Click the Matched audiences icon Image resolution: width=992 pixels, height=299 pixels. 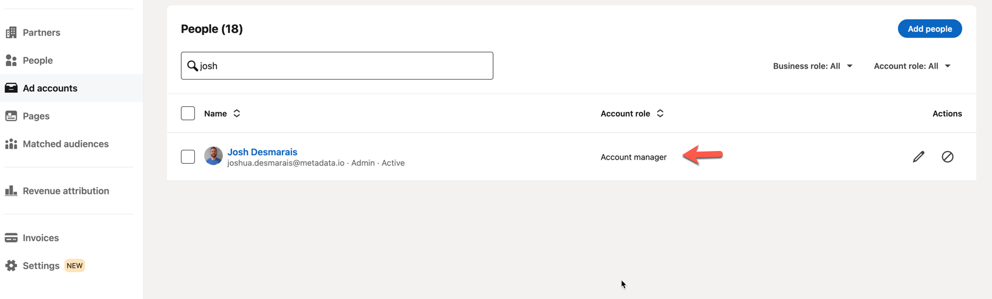[x=11, y=144]
